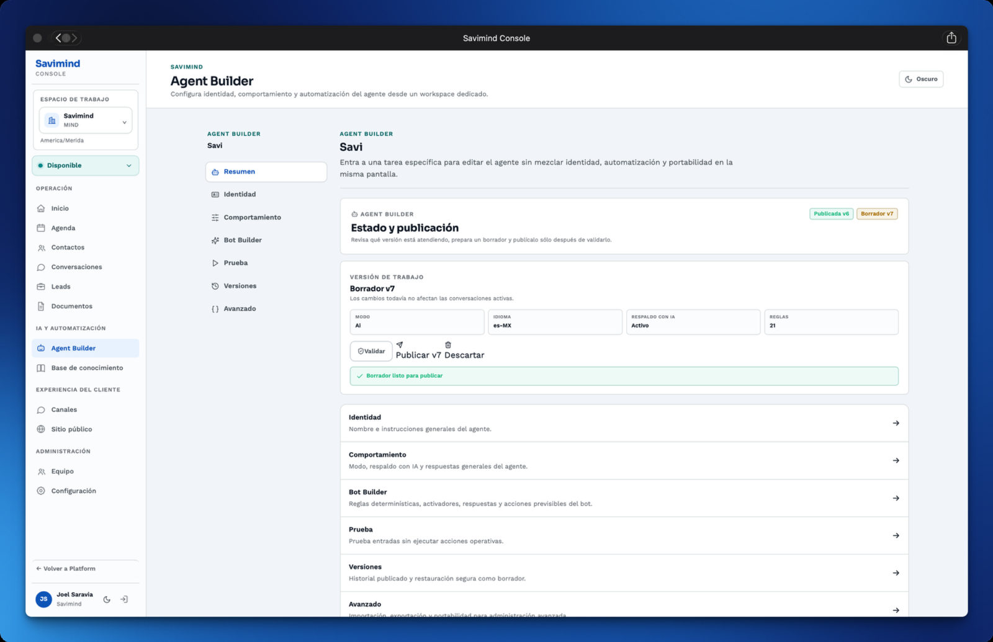Click the Contactos people icon
The image size is (993, 642).
click(x=41, y=247)
